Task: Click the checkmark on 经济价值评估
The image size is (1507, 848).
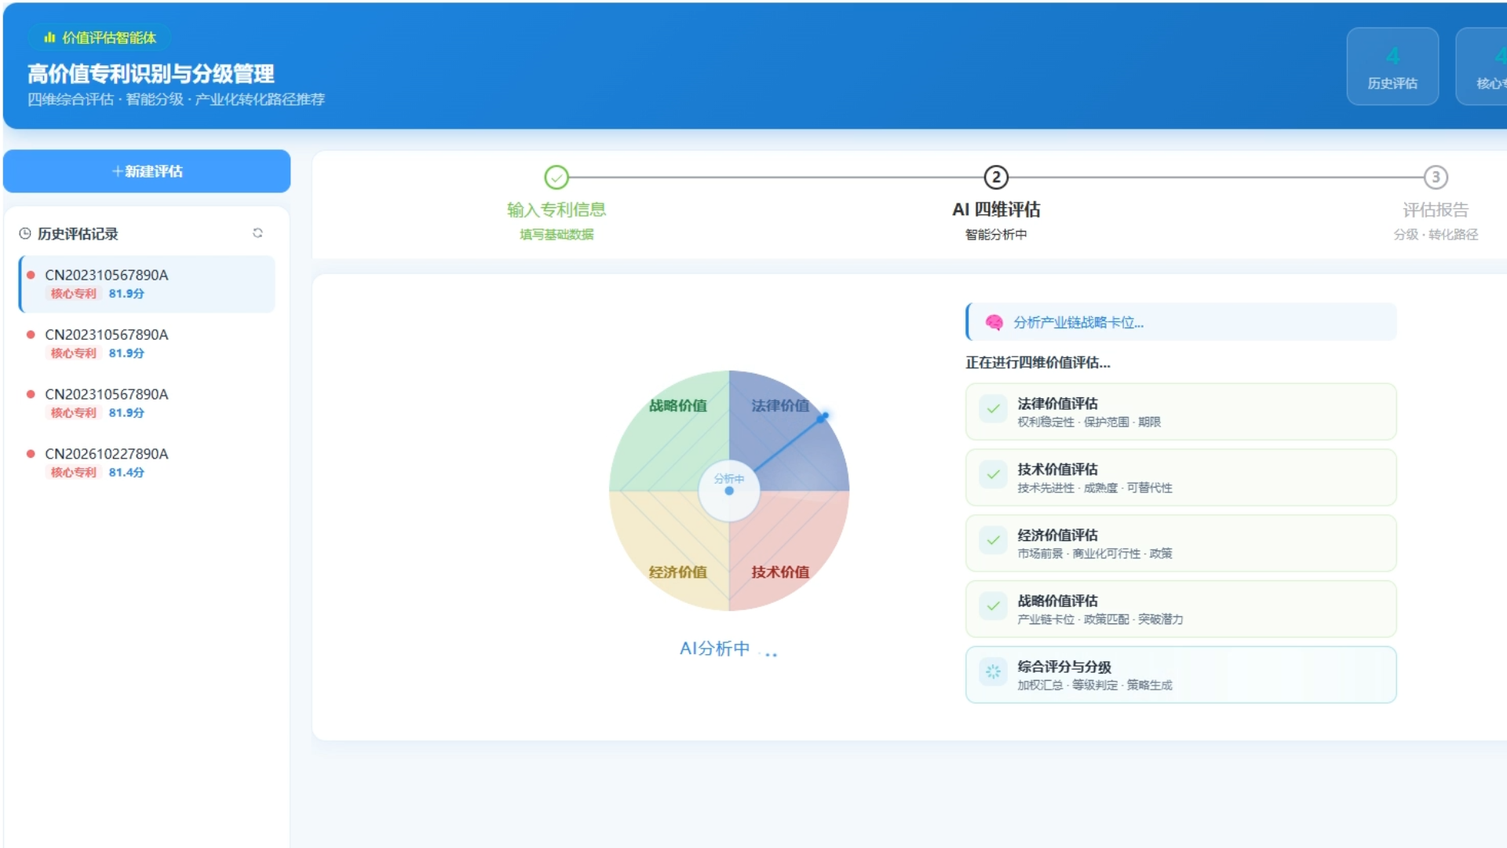Action: click(993, 541)
